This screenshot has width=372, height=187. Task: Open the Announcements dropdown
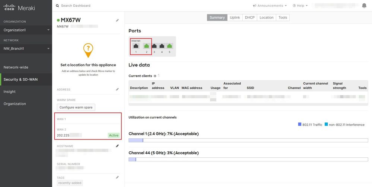point(270,6)
